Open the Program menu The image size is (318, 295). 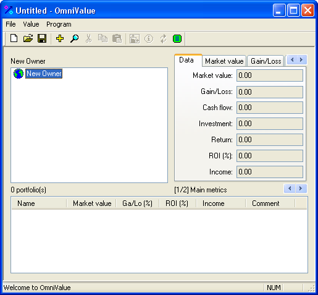coord(59,24)
